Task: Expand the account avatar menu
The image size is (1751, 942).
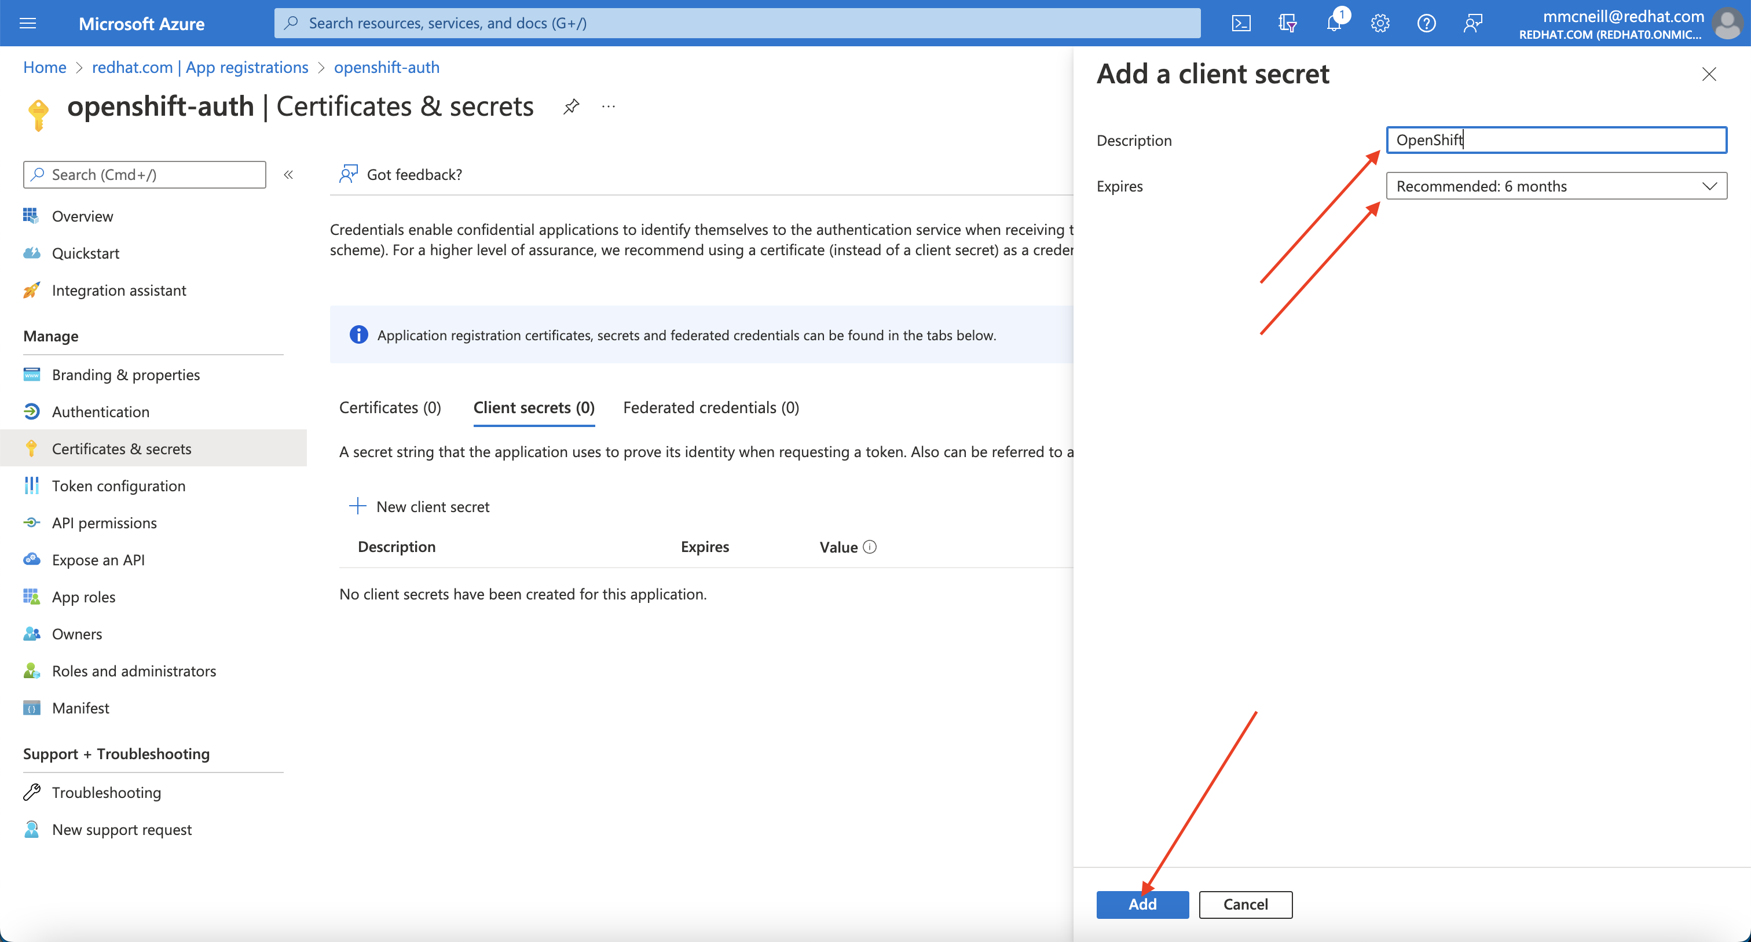Action: (1727, 23)
